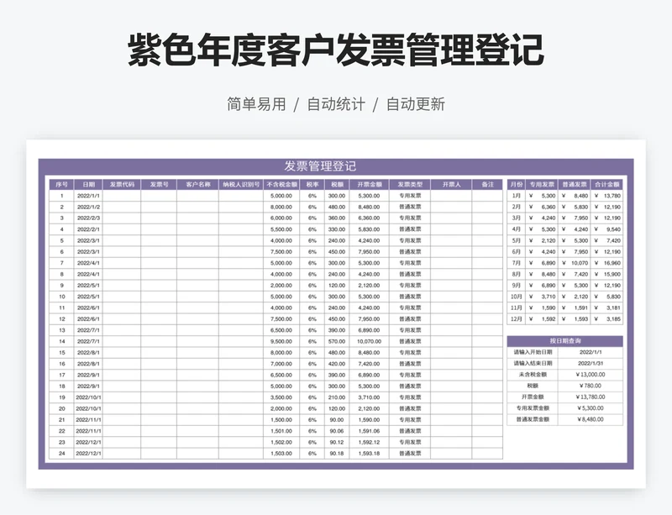This screenshot has height=515, width=672.
Task: Select the 备注 column header
Action: (487, 184)
